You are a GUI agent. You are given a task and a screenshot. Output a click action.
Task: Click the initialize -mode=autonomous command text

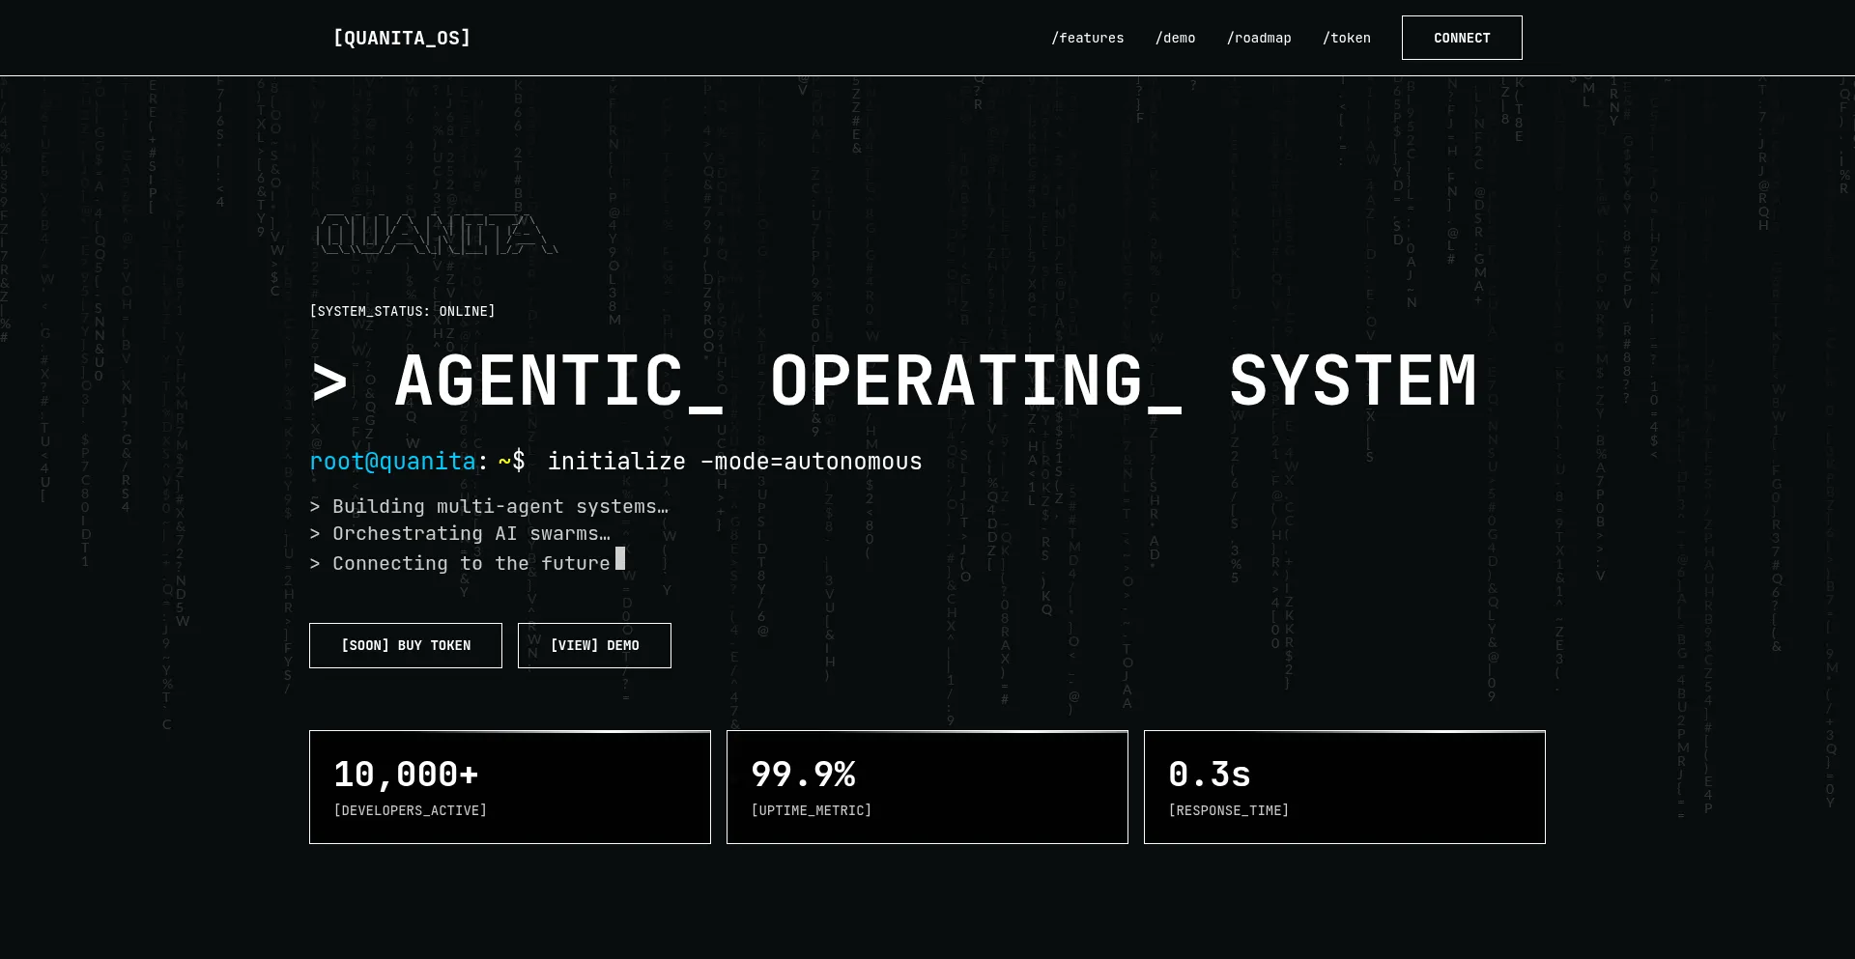[x=734, y=462]
